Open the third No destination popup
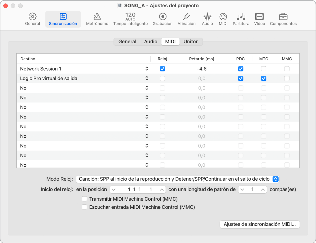316x243 pixels. click(x=147, y=107)
